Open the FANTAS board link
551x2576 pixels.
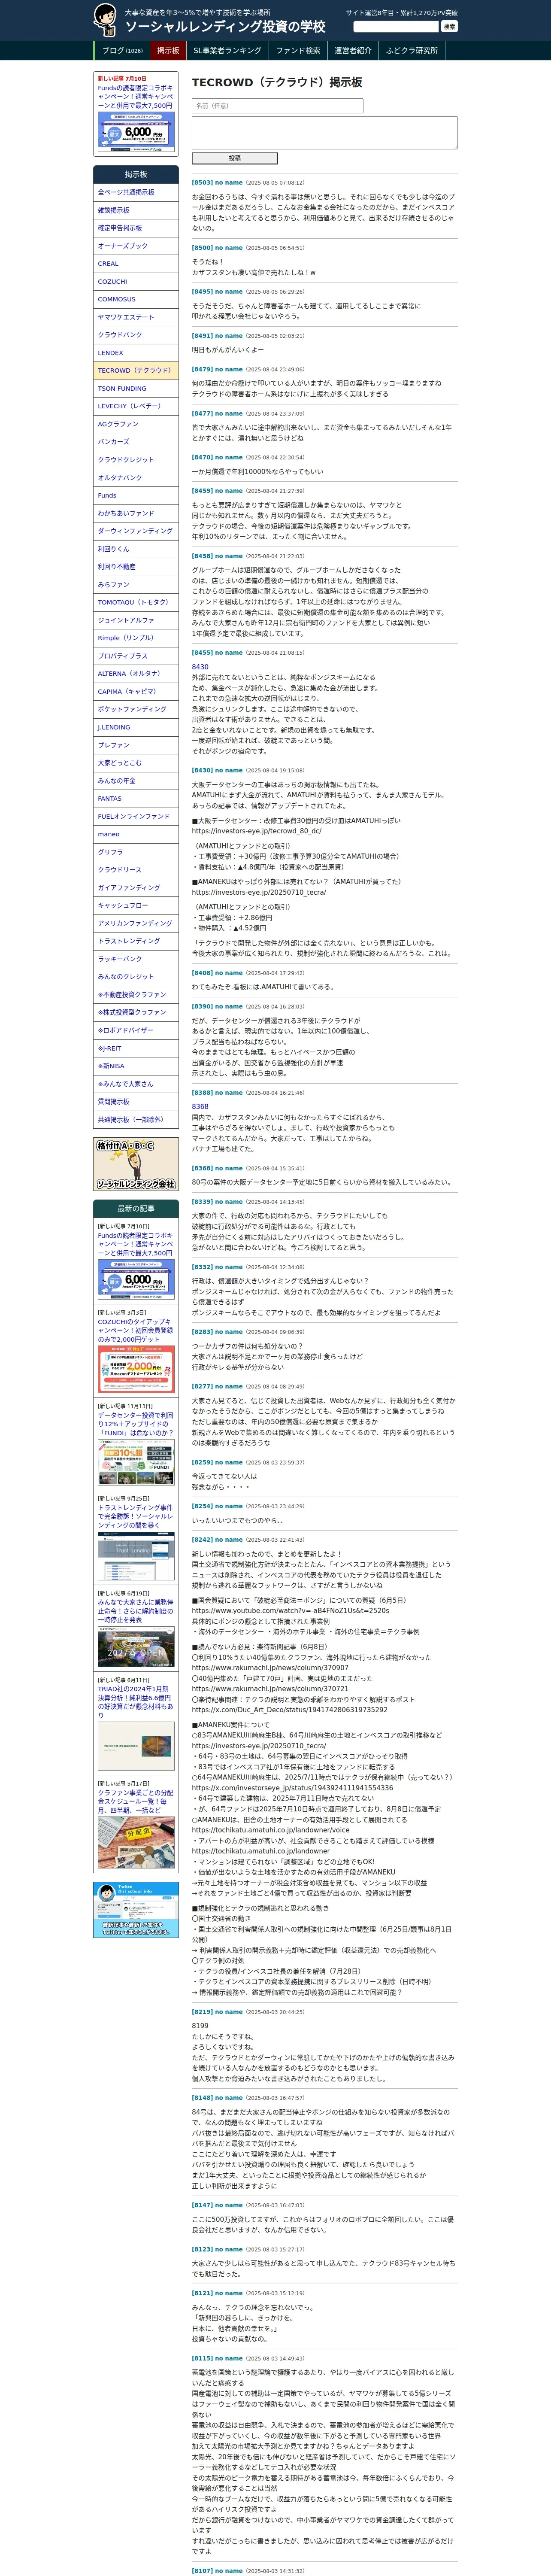pyautogui.click(x=136, y=798)
